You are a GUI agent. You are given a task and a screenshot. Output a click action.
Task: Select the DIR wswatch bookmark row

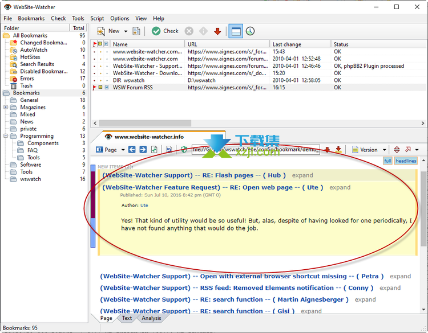pyautogui.click(x=258, y=80)
